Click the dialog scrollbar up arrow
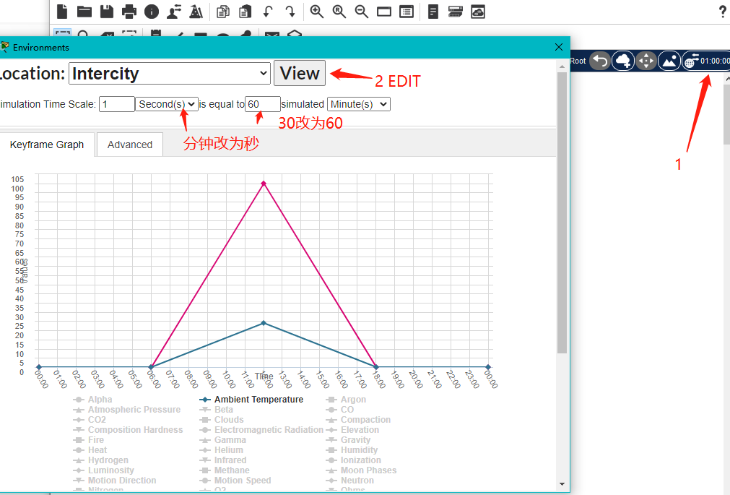This screenshot has width=730, height=495. coord(562,66)
